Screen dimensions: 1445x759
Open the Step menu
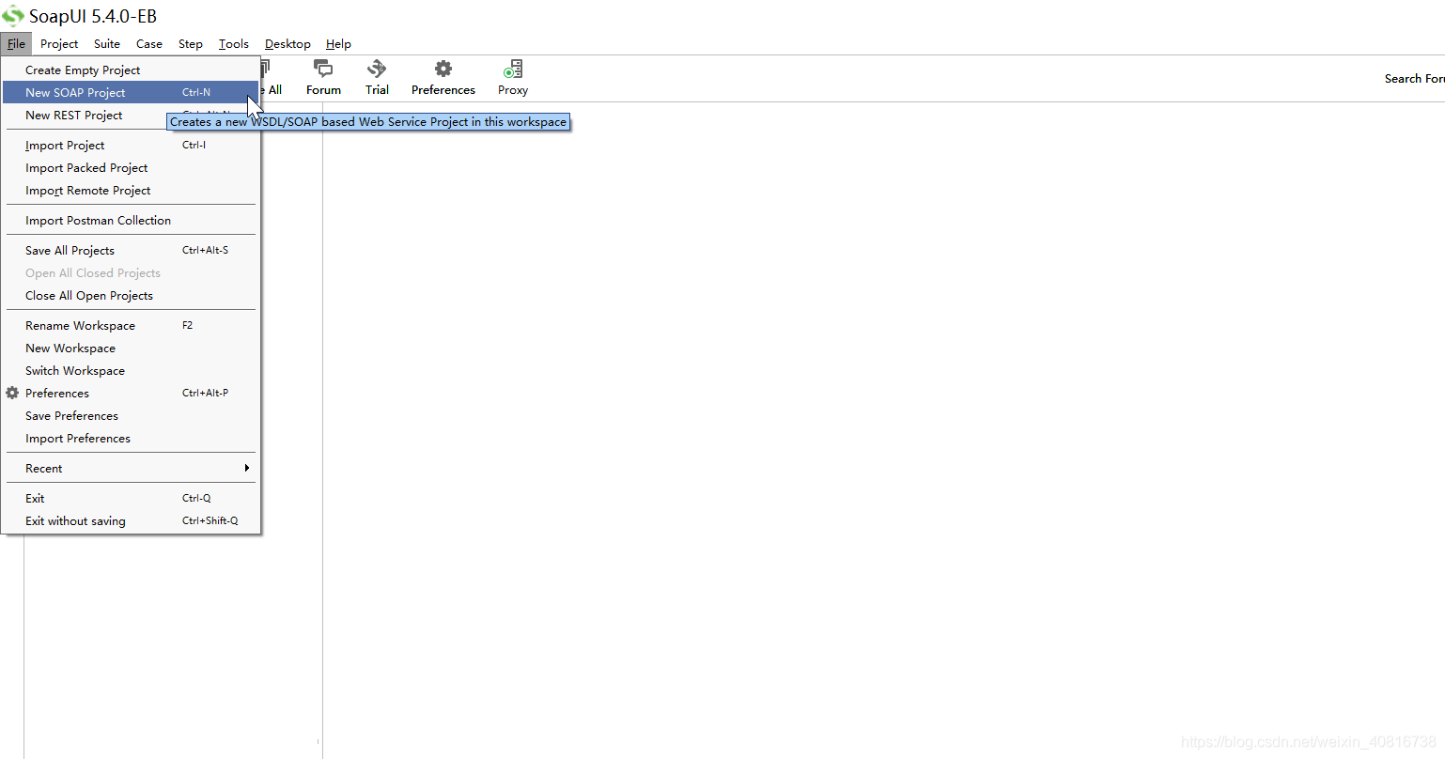191,44
